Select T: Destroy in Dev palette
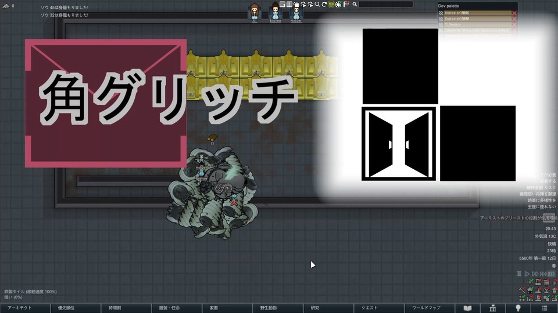The image size is (558, 313). coord(477,24)
